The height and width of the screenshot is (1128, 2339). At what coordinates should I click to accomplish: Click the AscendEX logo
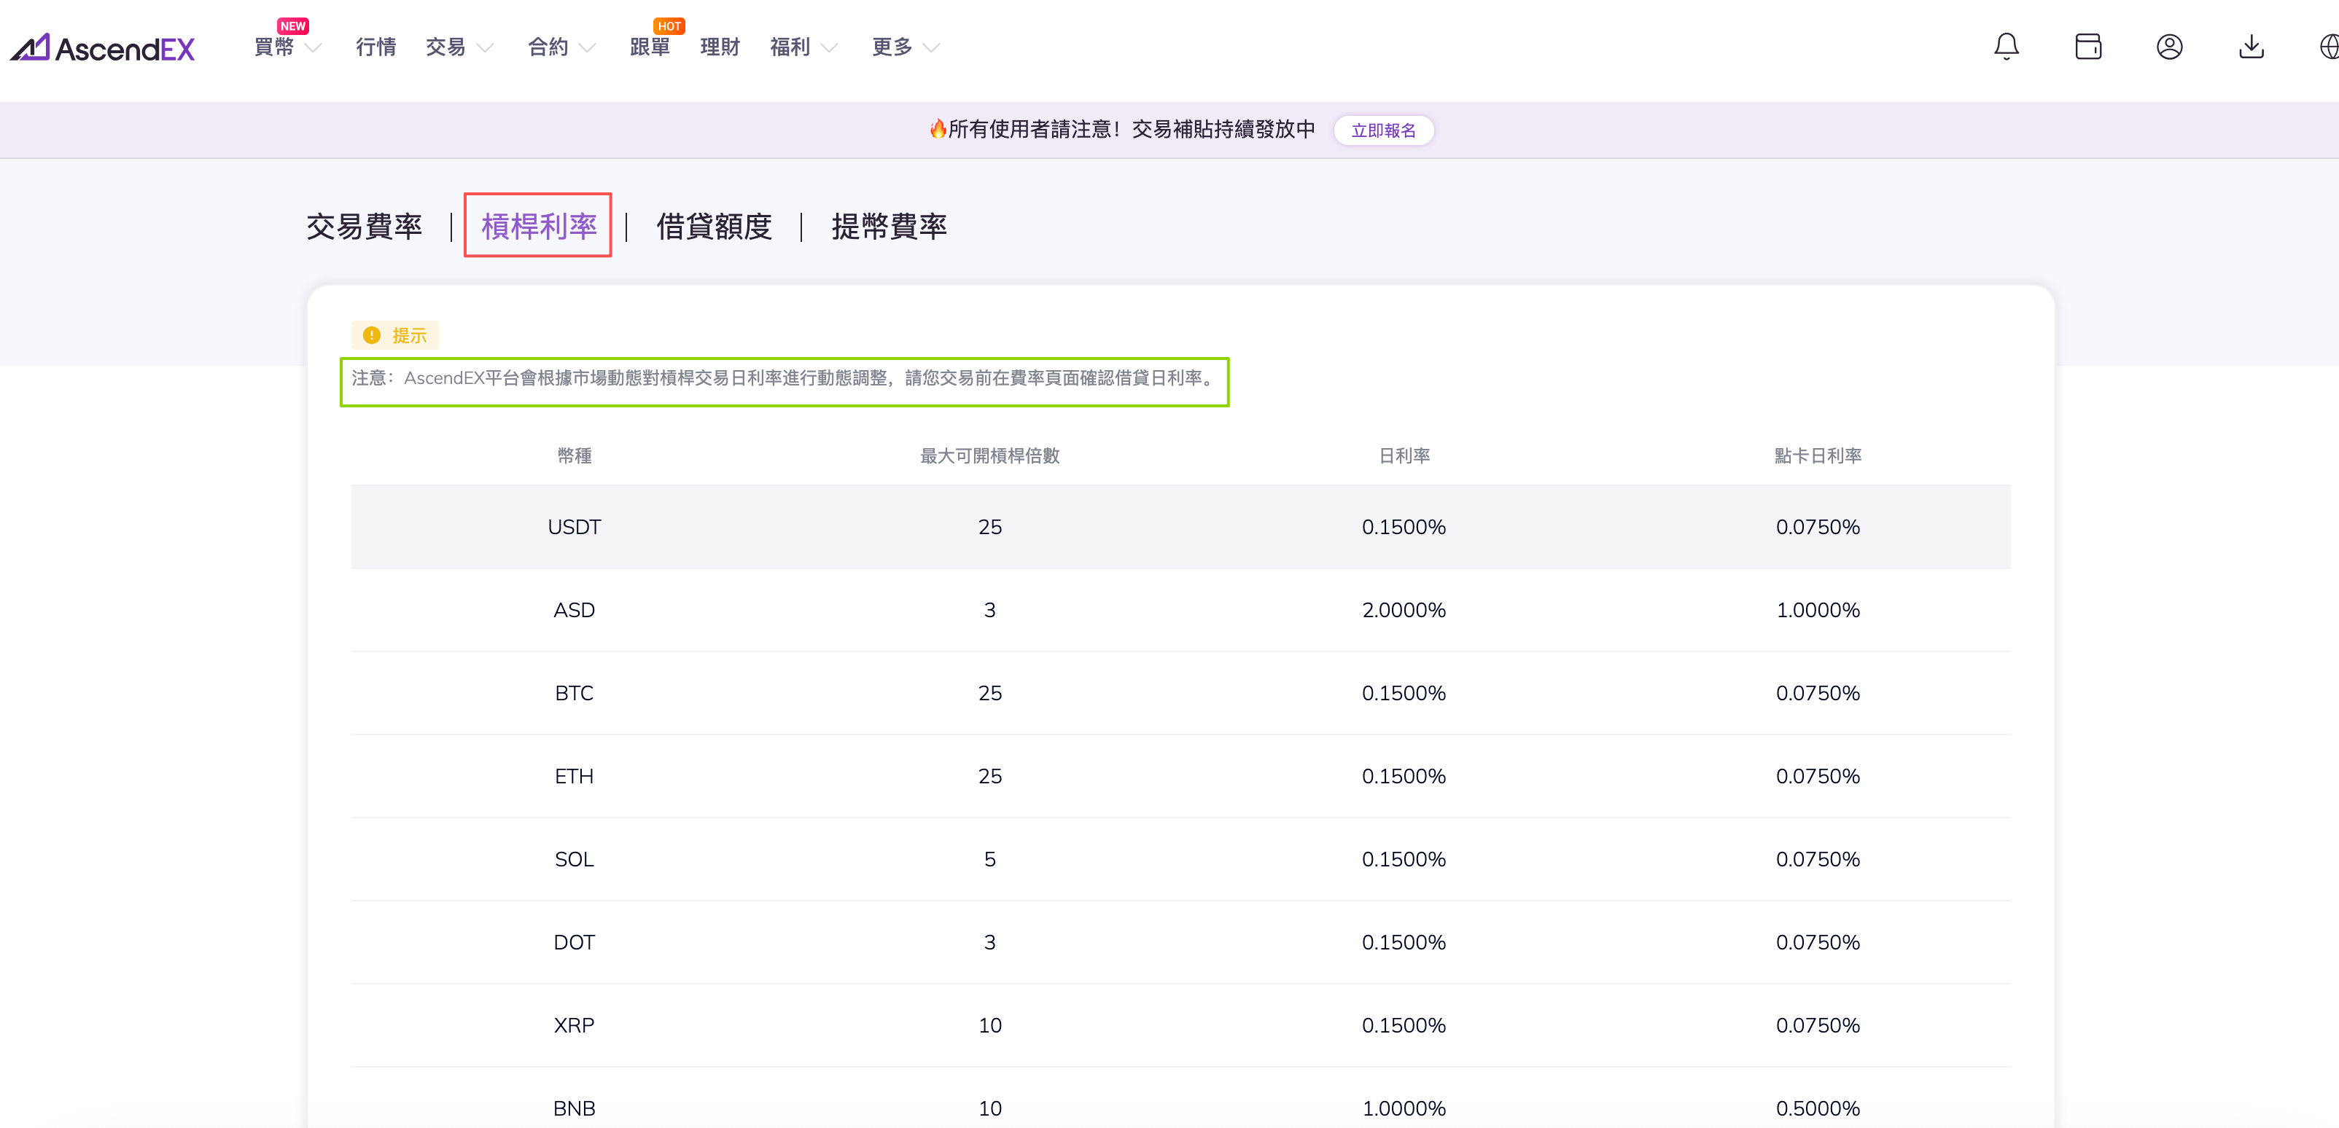point(103,47)
